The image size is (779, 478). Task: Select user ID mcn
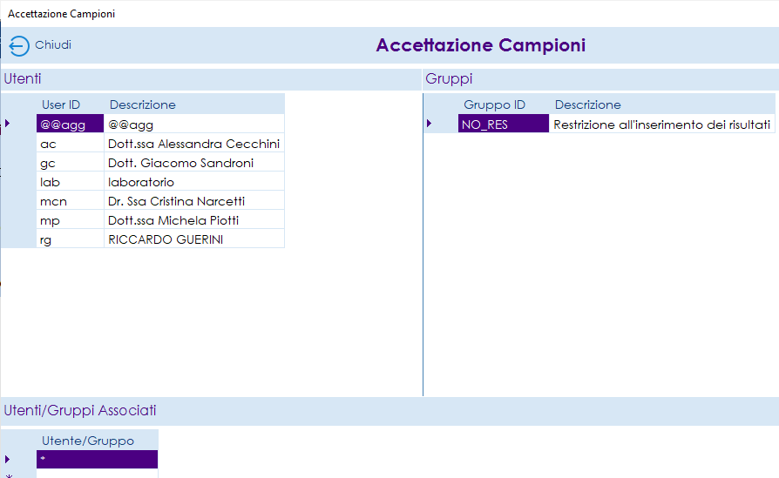click(x=70, y=201)
